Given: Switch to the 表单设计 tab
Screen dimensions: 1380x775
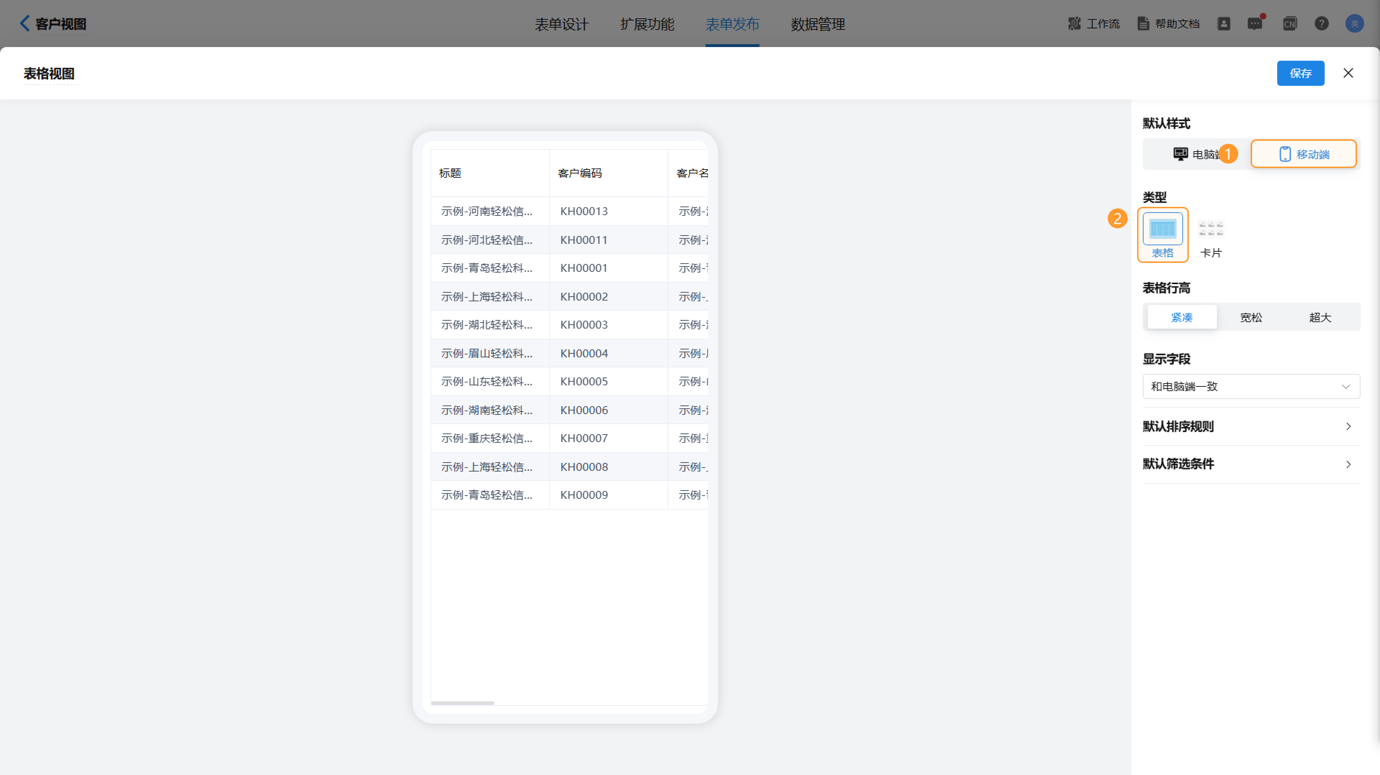Looking at the screenshot, I should coord(561,24).
